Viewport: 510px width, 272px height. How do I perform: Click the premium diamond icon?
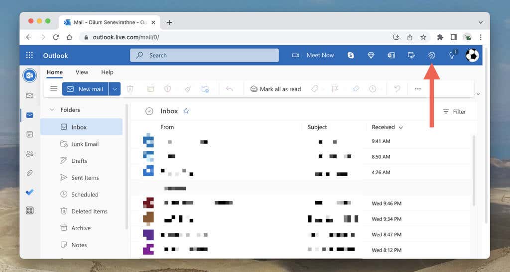[x=371, y=56]
